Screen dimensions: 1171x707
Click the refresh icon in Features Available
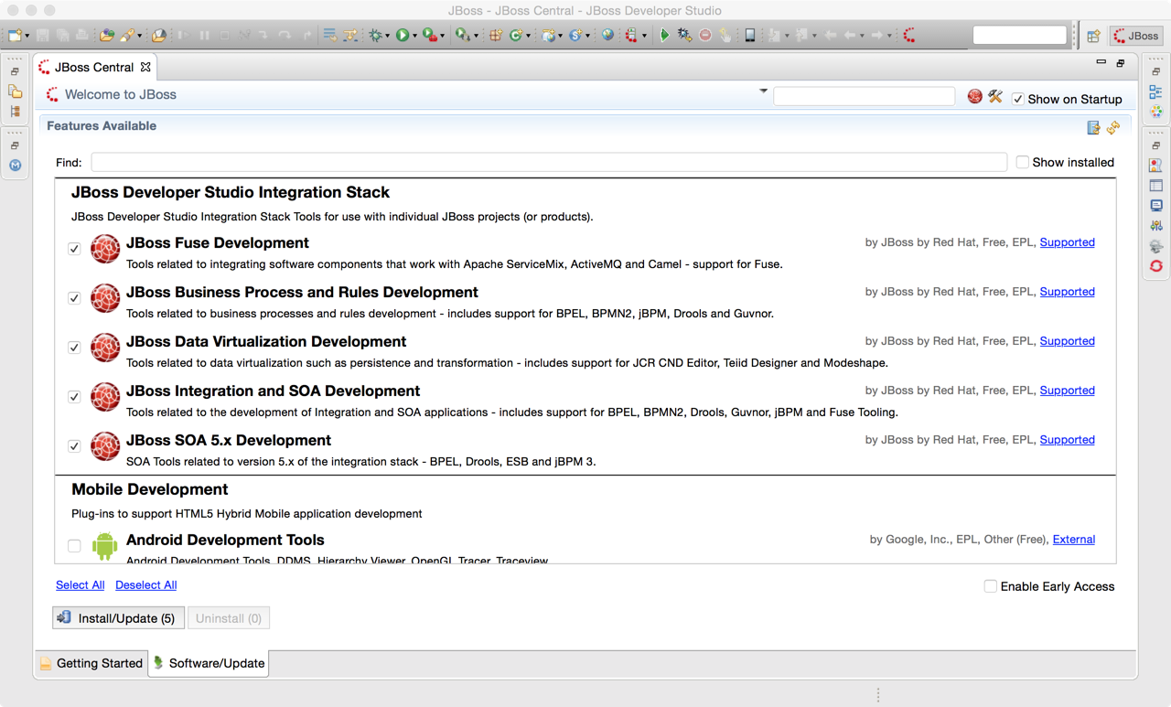coord(1113,128)
